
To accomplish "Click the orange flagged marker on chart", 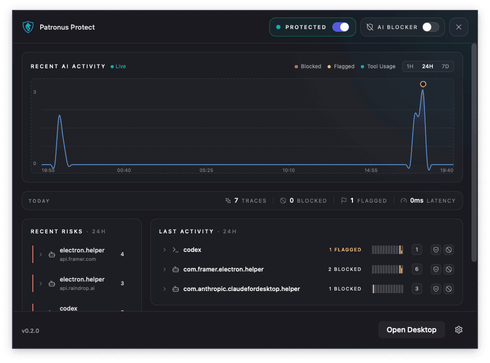I will pyautogui.click(x=423, y=84).
